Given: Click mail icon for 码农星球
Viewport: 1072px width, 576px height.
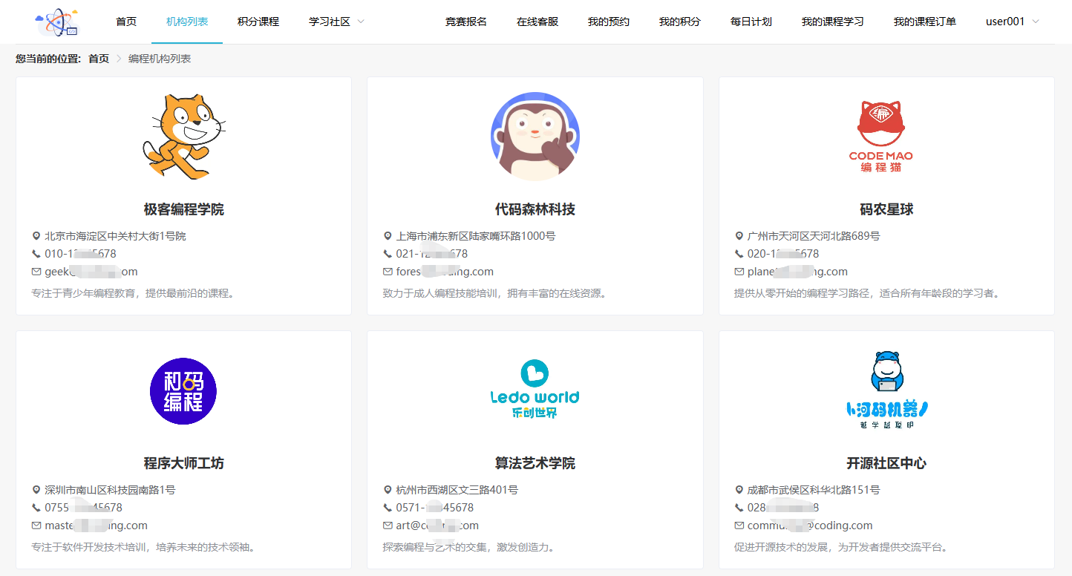Looking at the screenshot, I should pos(739,272).
